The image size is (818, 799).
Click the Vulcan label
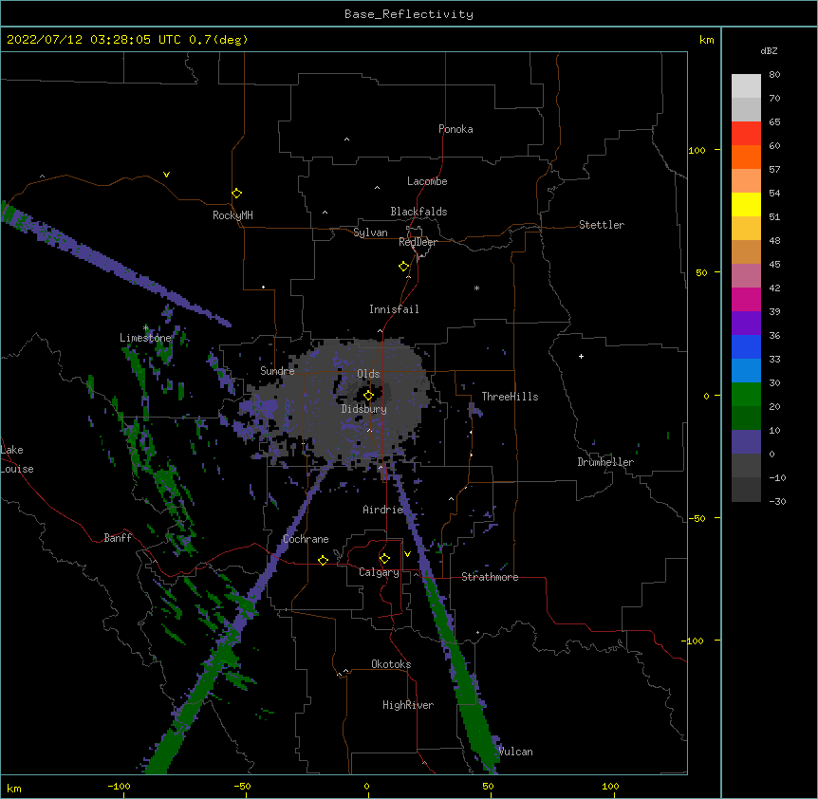pyautogui.click(x=515, y=752)
